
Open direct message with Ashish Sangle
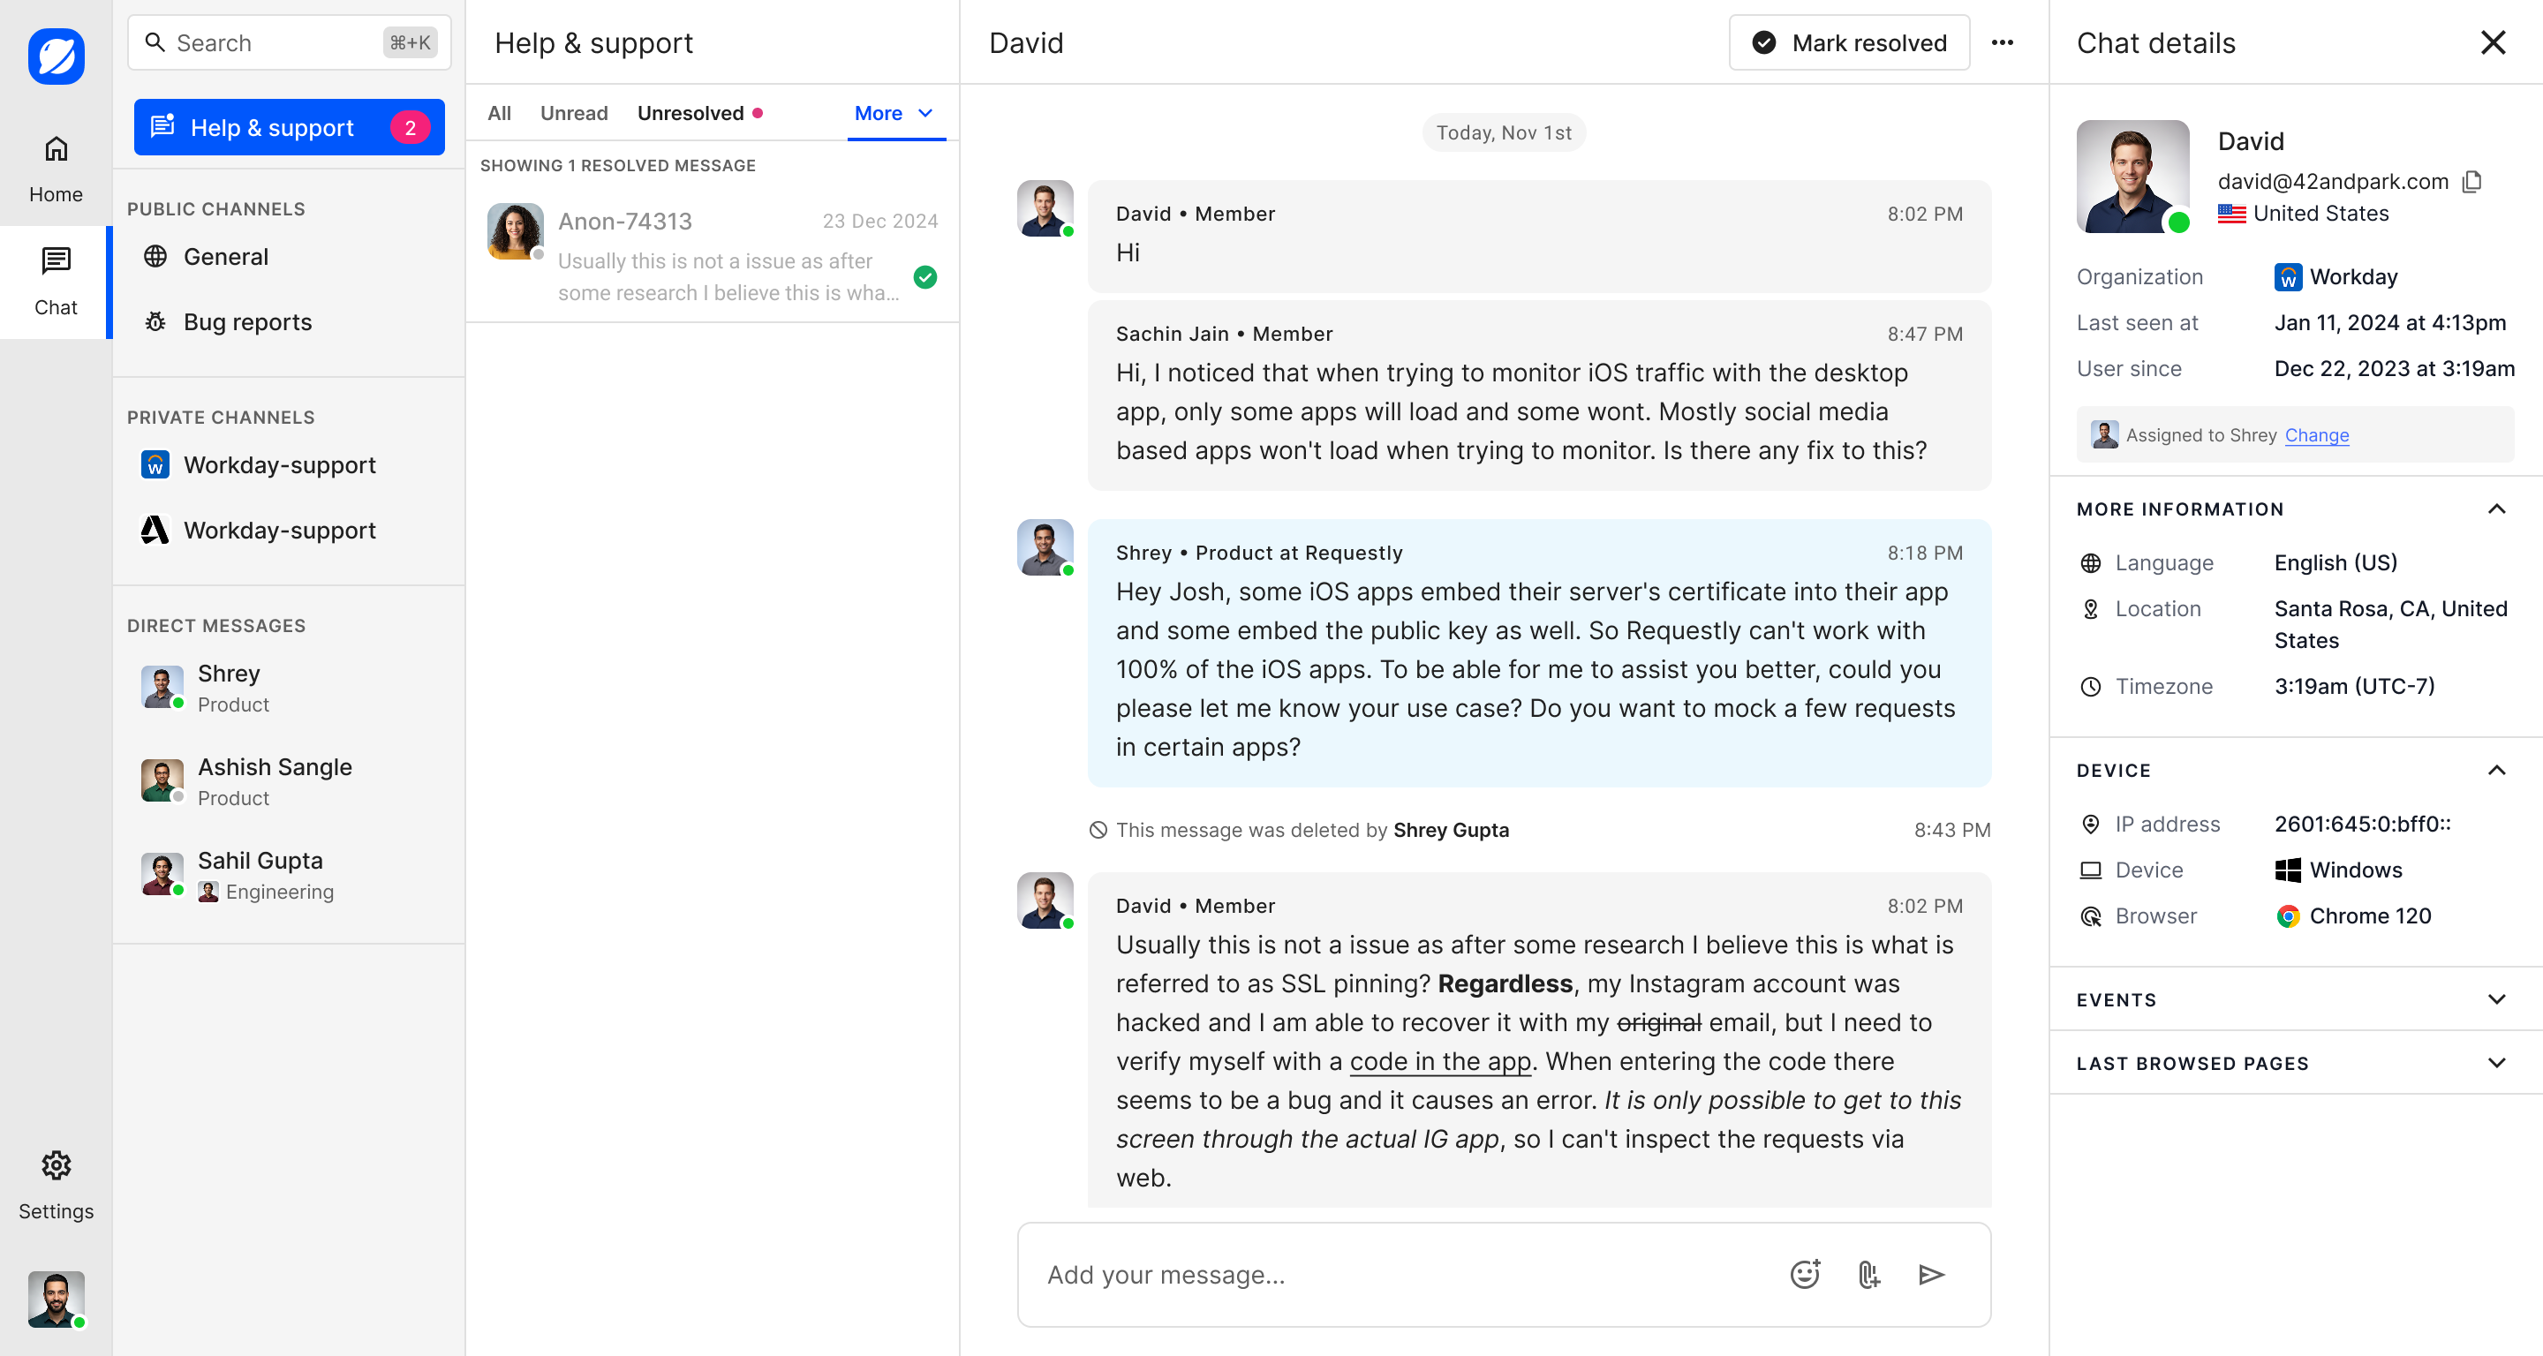click(290, 781)
